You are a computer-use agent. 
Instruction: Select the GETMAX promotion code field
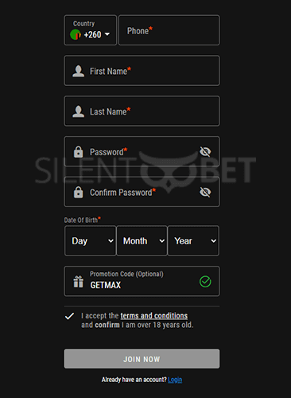(x=142, y=281)
